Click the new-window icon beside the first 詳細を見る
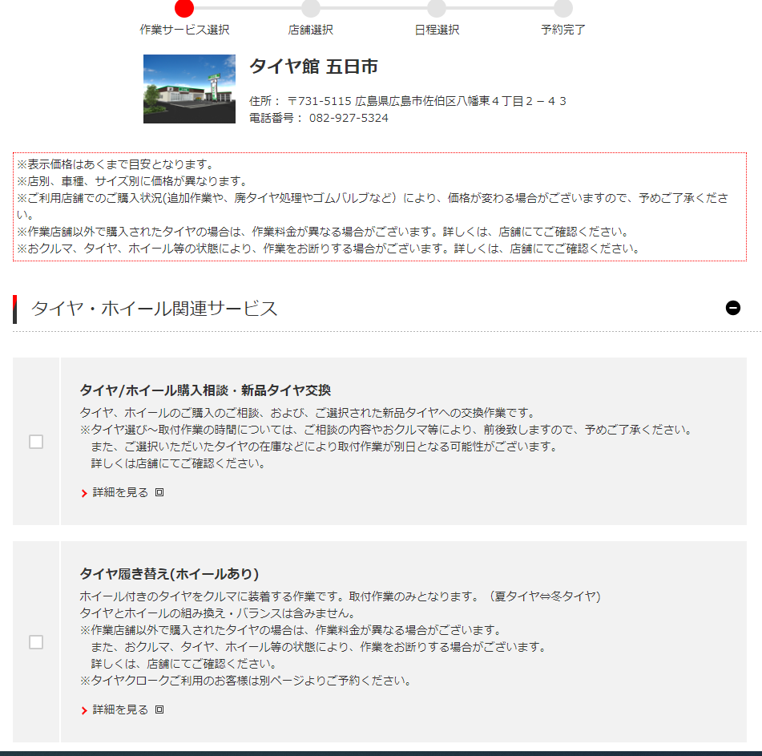This screenshot has width=762, height=756. tap(159, 492)
